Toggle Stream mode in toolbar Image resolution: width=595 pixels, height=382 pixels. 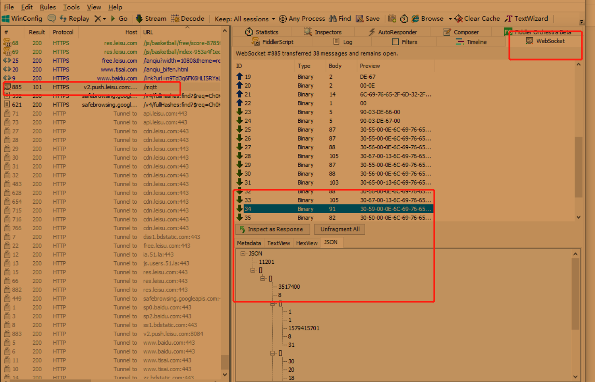[151, 19]
